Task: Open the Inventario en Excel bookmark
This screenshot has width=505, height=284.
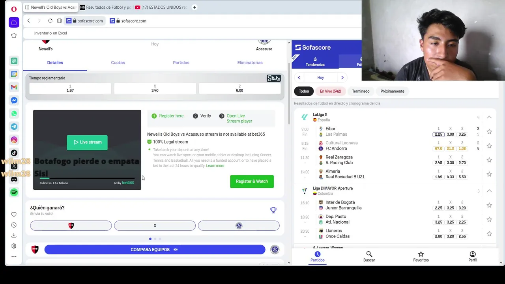Action: coord(50,33)
